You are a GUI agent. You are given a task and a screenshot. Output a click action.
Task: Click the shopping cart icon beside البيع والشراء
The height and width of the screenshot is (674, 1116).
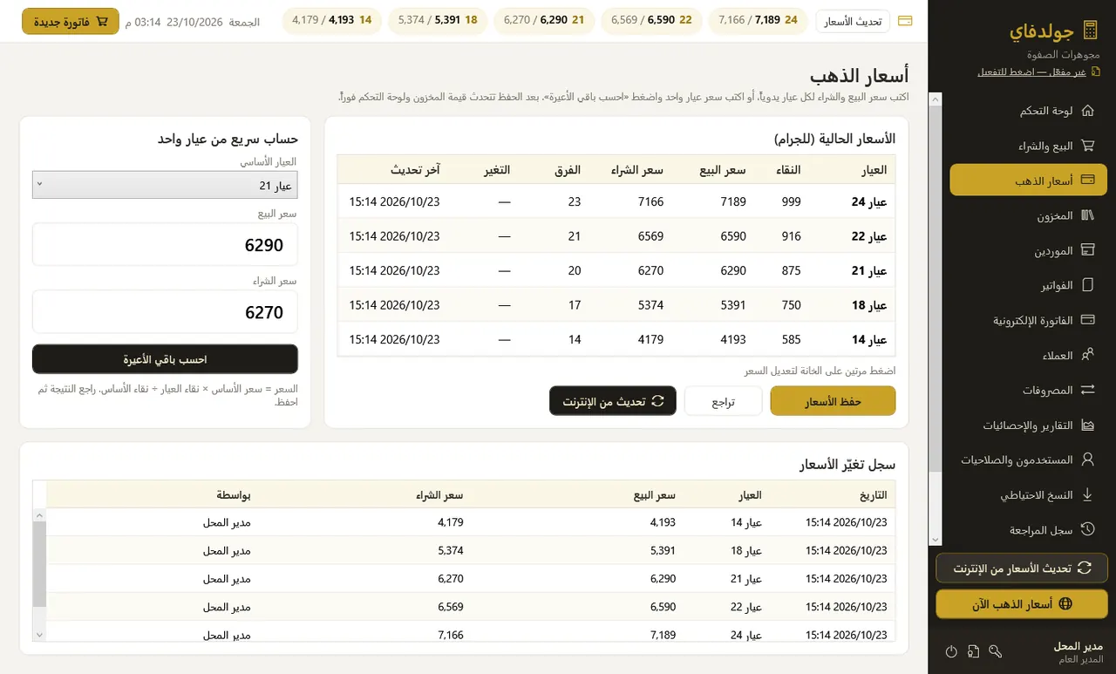point(1087,146)
